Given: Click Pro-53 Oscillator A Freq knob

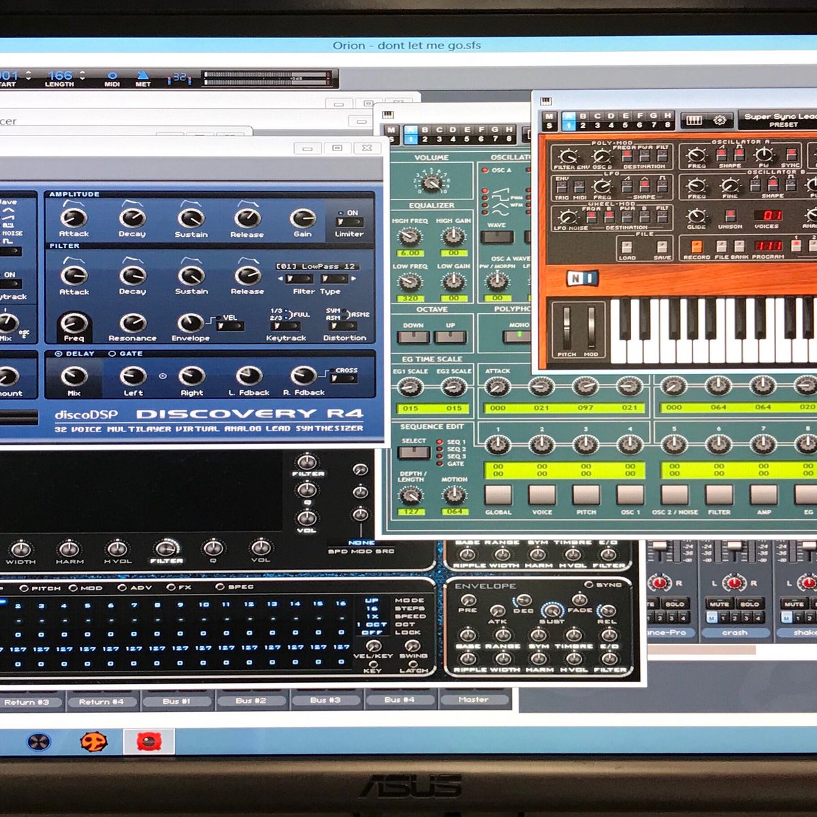Looking at the screenshot, I should [696, 155].
